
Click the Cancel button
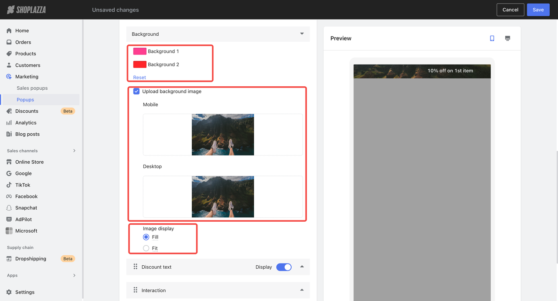pyautogui.click(x=510, y=10)
